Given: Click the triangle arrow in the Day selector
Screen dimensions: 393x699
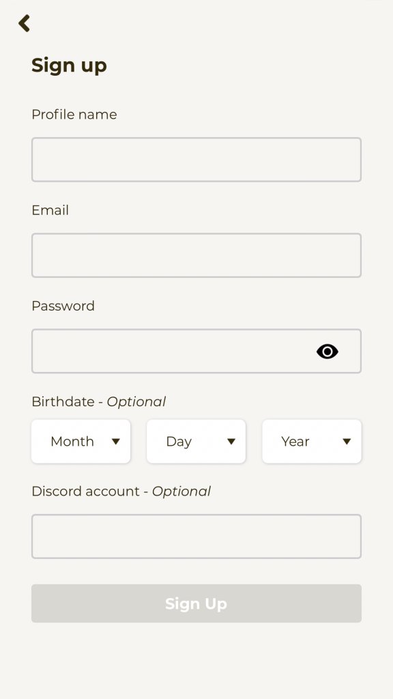Looking at the screenshot, I should point(231,442).
